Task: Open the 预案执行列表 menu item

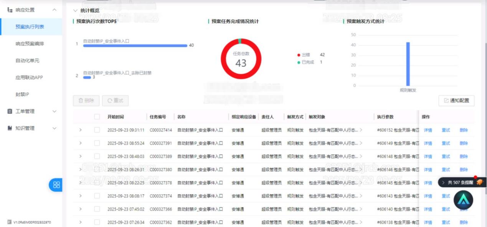Action: [x=31, y=27]
